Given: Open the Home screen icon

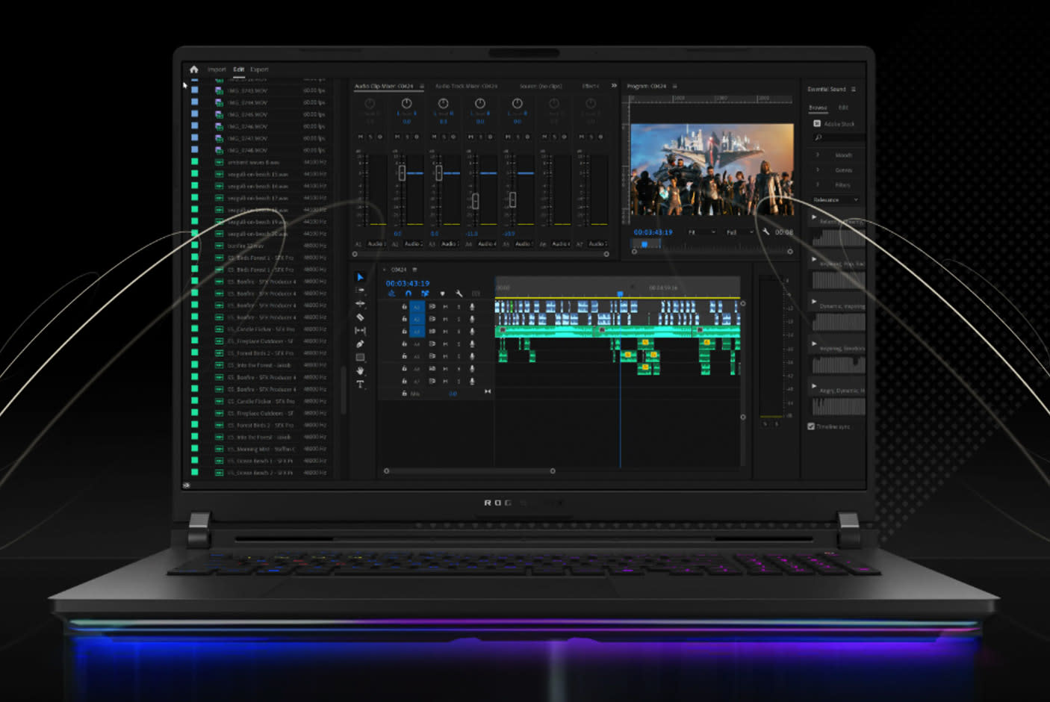Looking at the screenshot, I should click(193, 69).
